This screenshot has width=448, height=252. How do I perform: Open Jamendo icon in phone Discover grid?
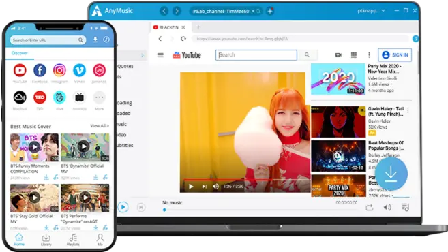click(99, 70)
